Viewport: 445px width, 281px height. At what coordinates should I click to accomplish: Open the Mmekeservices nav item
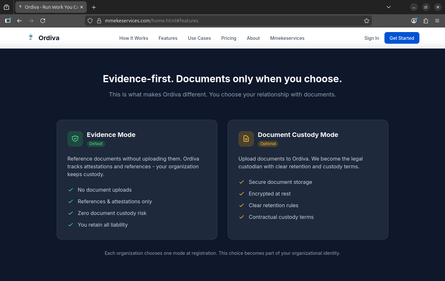[x=287, y=38]
